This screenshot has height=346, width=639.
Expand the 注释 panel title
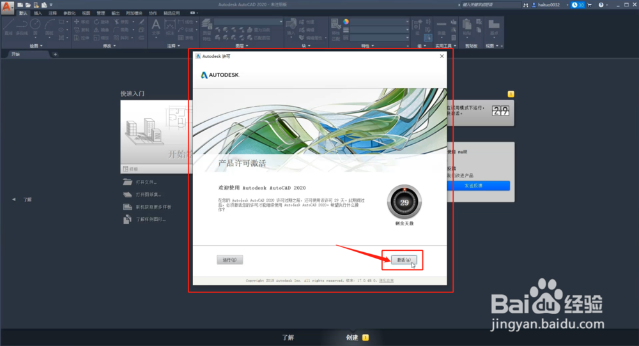173,45
